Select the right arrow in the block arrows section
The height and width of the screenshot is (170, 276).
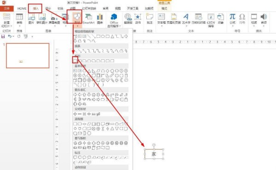click(x=75, y=95)
